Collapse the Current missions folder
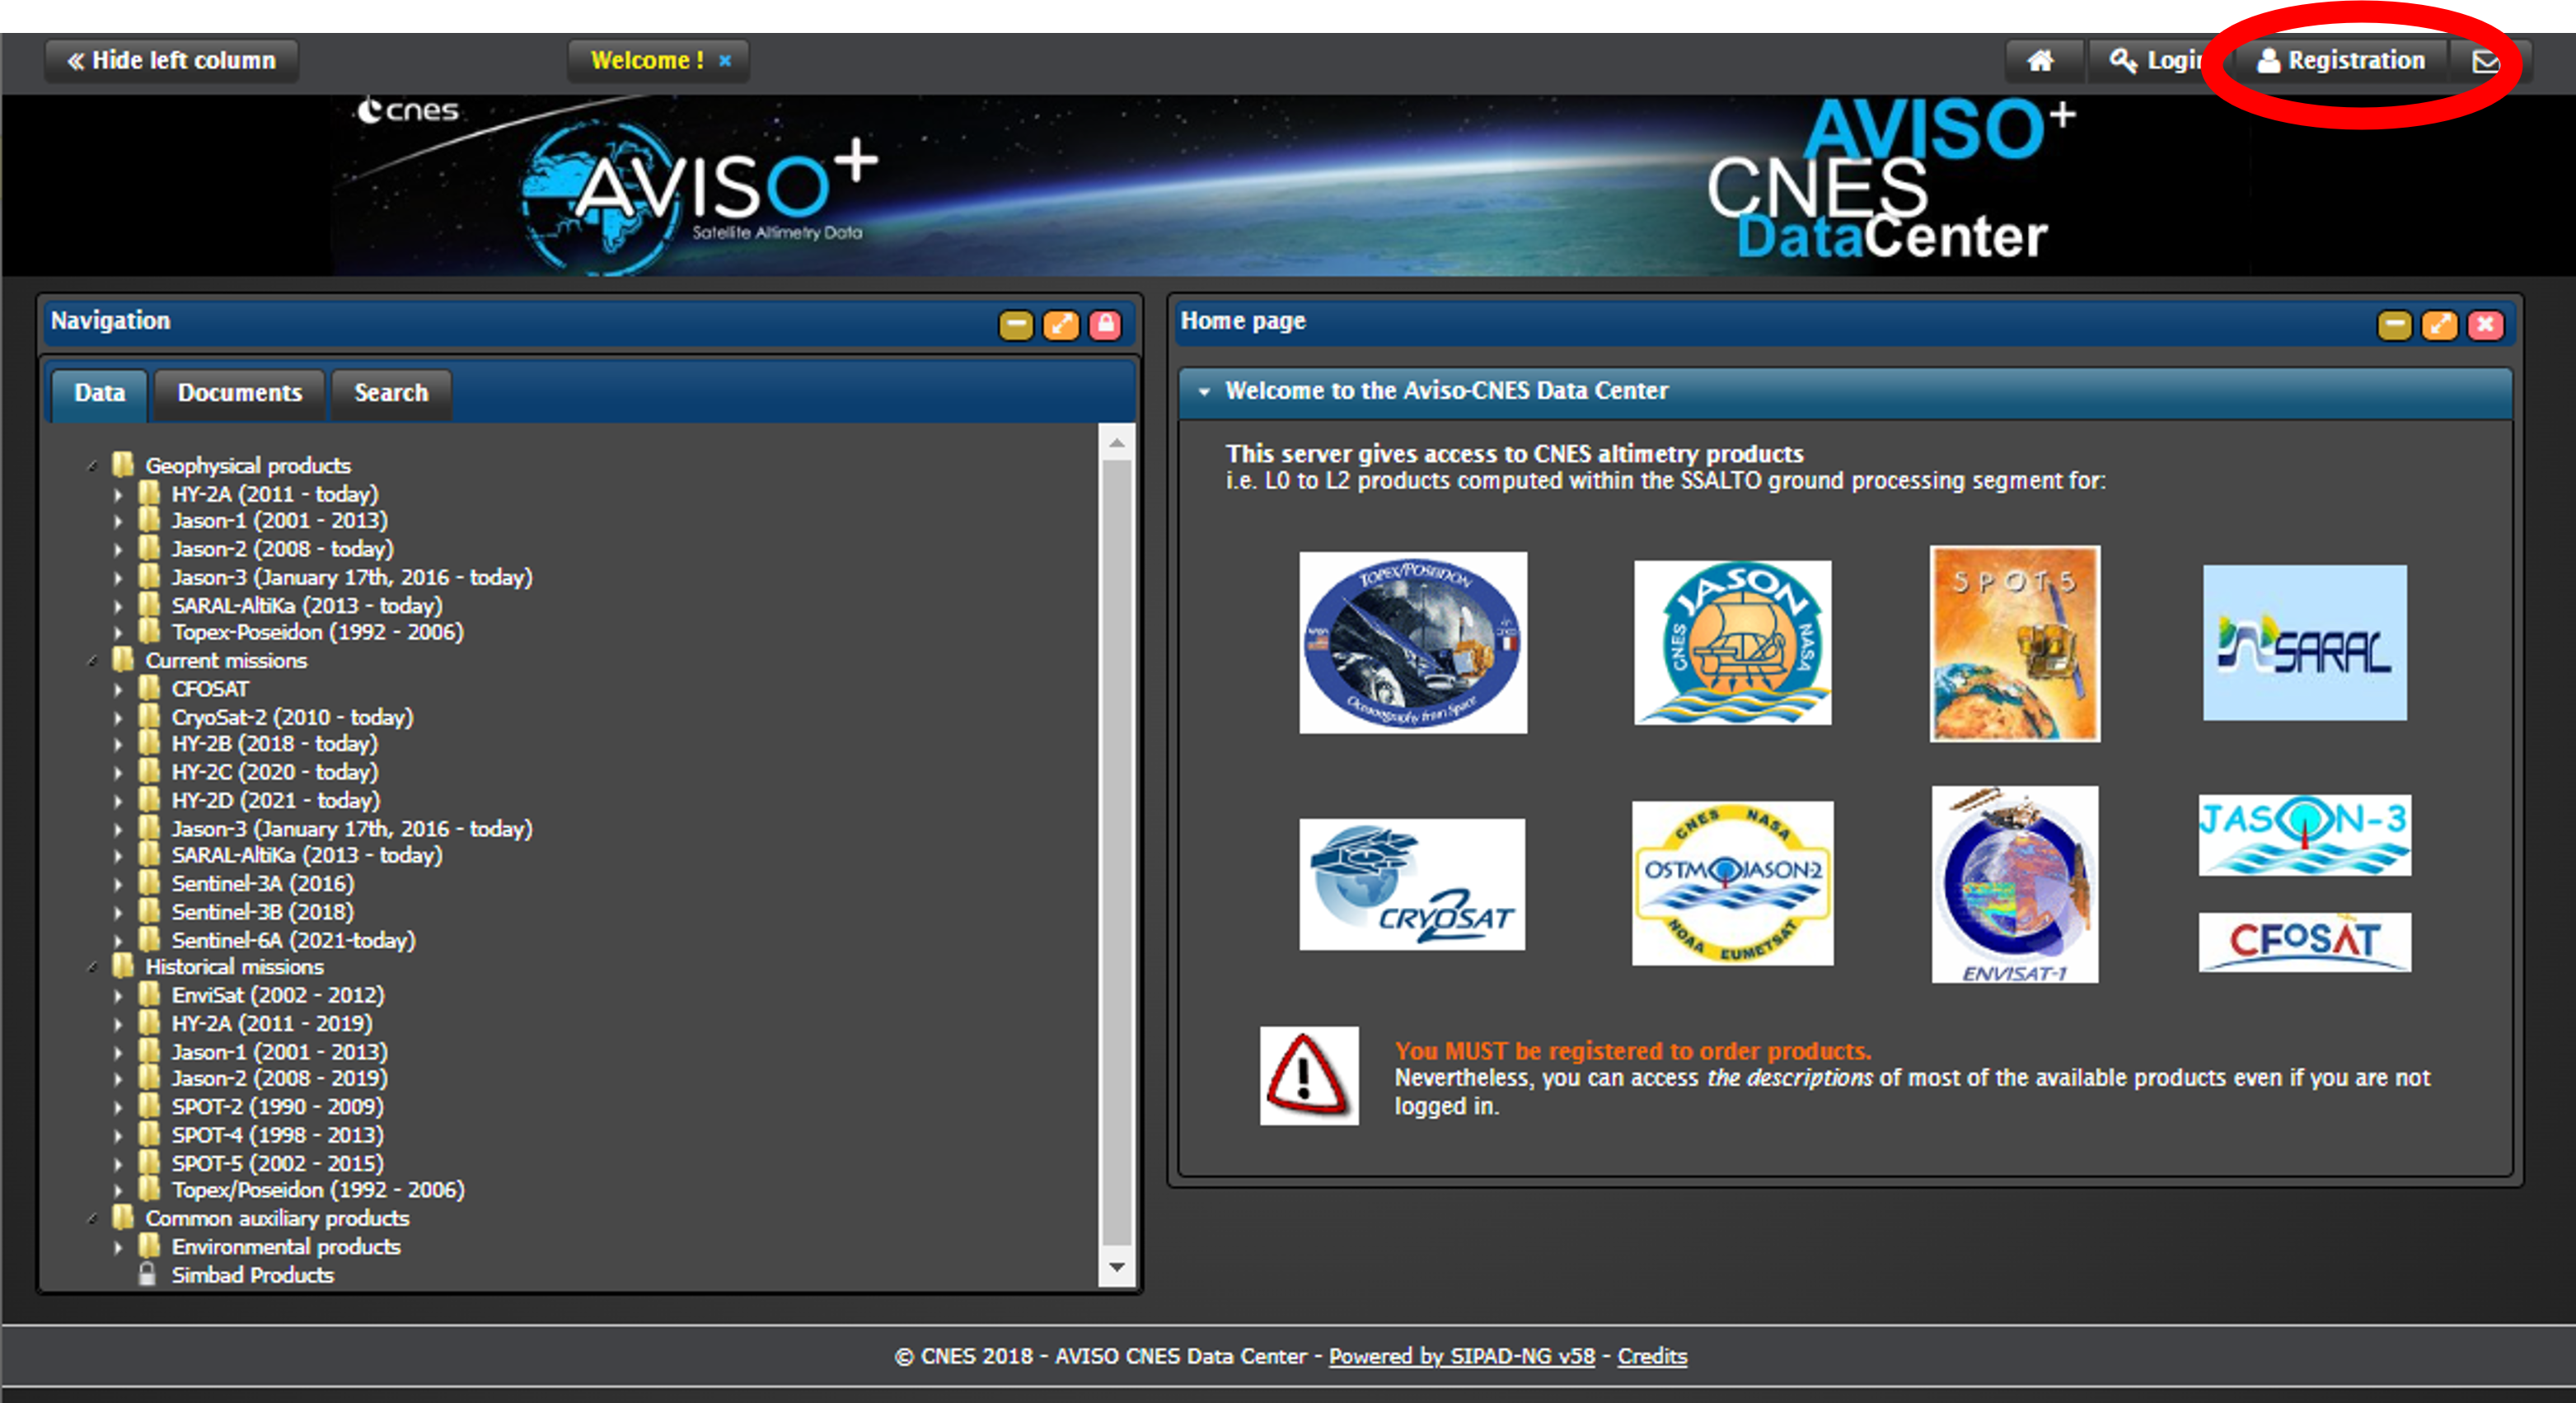The image size is (2576, 1403). (93, 661)
